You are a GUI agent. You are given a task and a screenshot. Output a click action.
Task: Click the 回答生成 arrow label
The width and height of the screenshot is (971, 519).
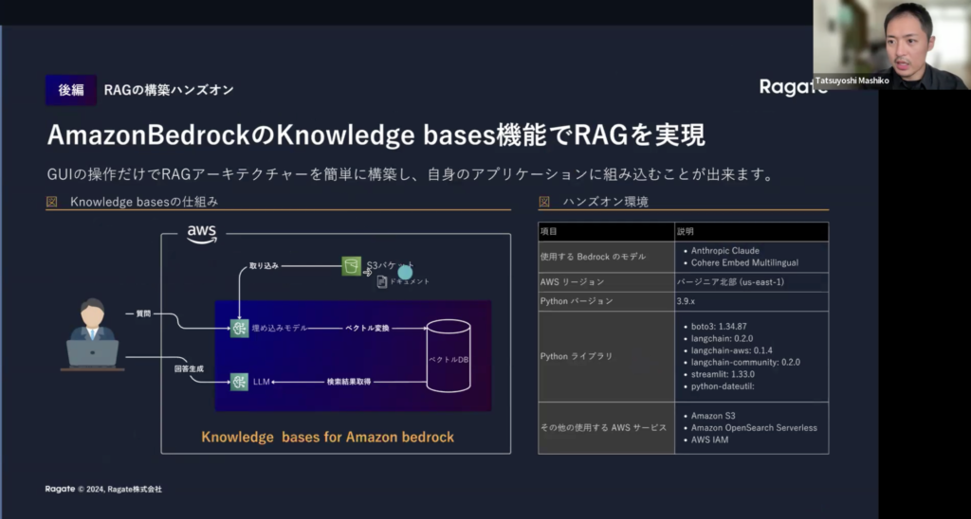189,368
